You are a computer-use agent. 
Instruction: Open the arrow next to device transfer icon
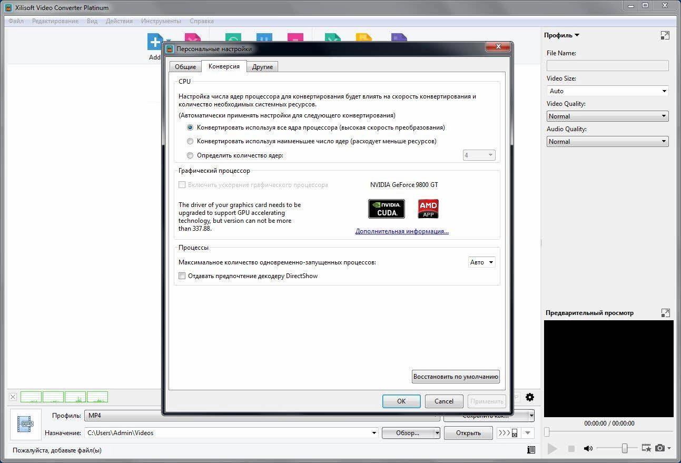tap(527, 433)
